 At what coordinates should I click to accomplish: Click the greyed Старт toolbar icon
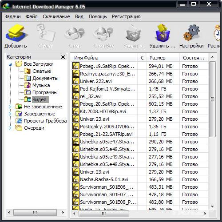tap(45, 33)
